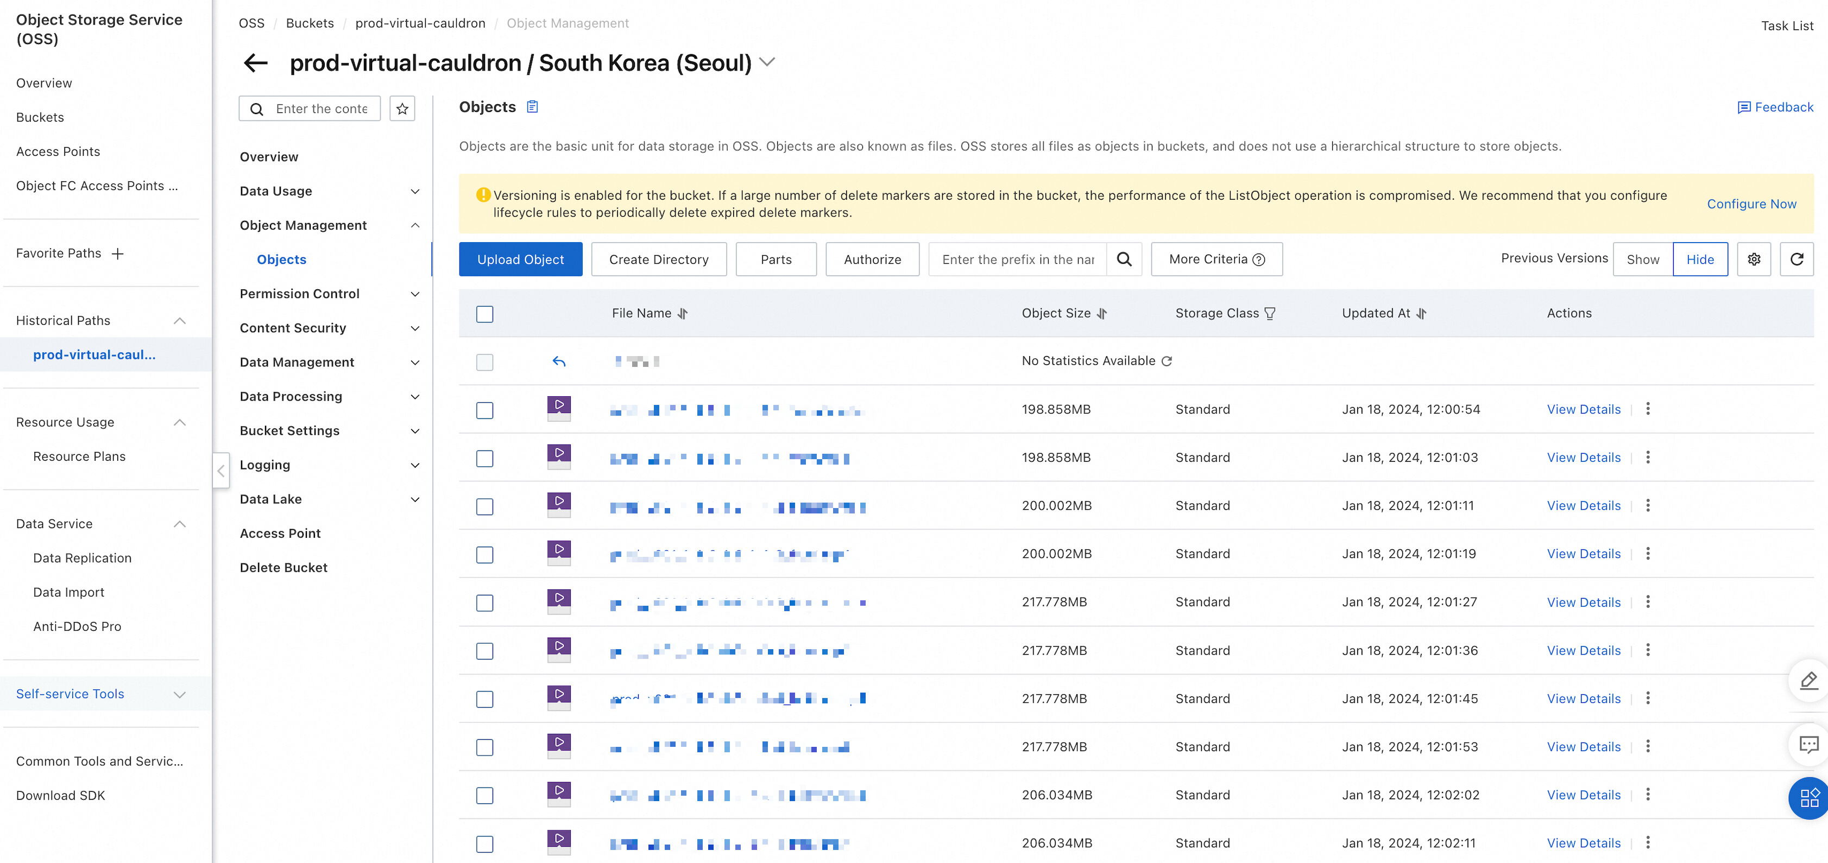Open the Parts button
This screenshot has width=1828, height=863.
point(776,259)
